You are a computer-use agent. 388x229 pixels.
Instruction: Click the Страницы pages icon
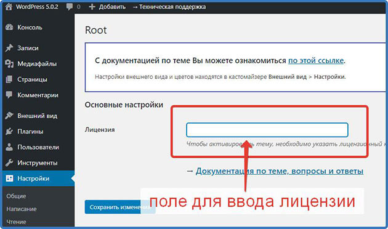[9, 79]
